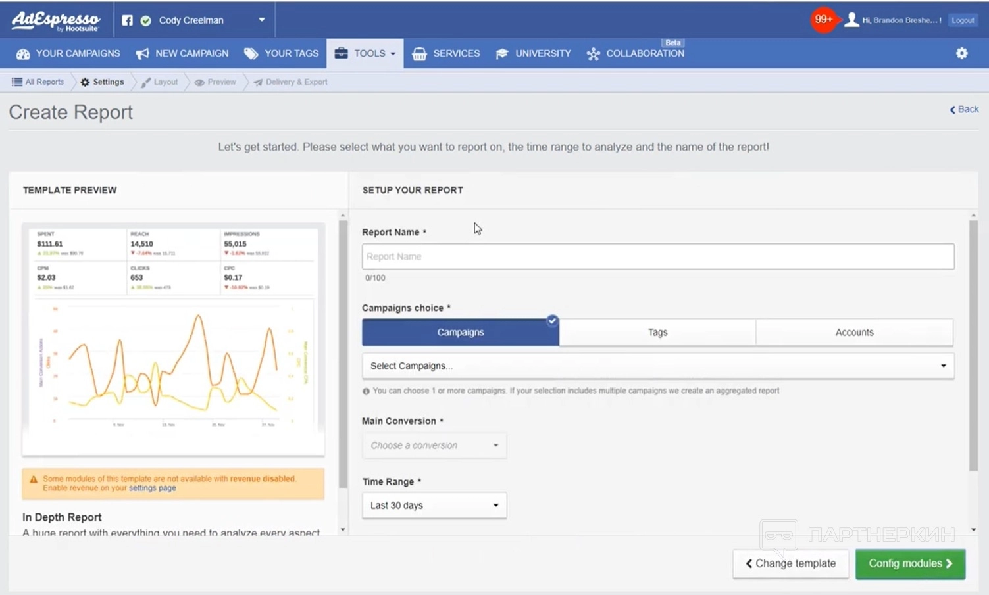Switch campaigns choice to Accounts
This screenshot has height=595, width=989.
(854, 333)
